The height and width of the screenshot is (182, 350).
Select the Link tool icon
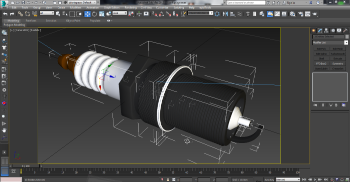click(20, 14)
